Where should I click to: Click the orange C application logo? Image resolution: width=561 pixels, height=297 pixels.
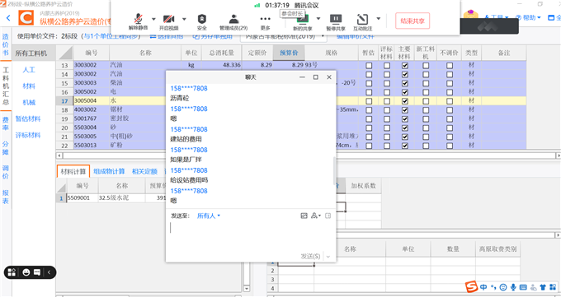(x=26, y=17)
